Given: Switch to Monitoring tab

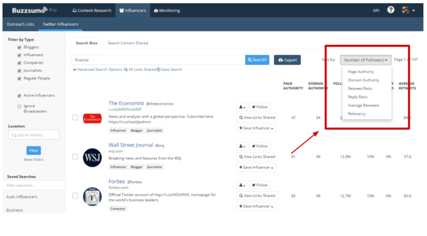Looking at the screenshot, I should coord(167,10).
